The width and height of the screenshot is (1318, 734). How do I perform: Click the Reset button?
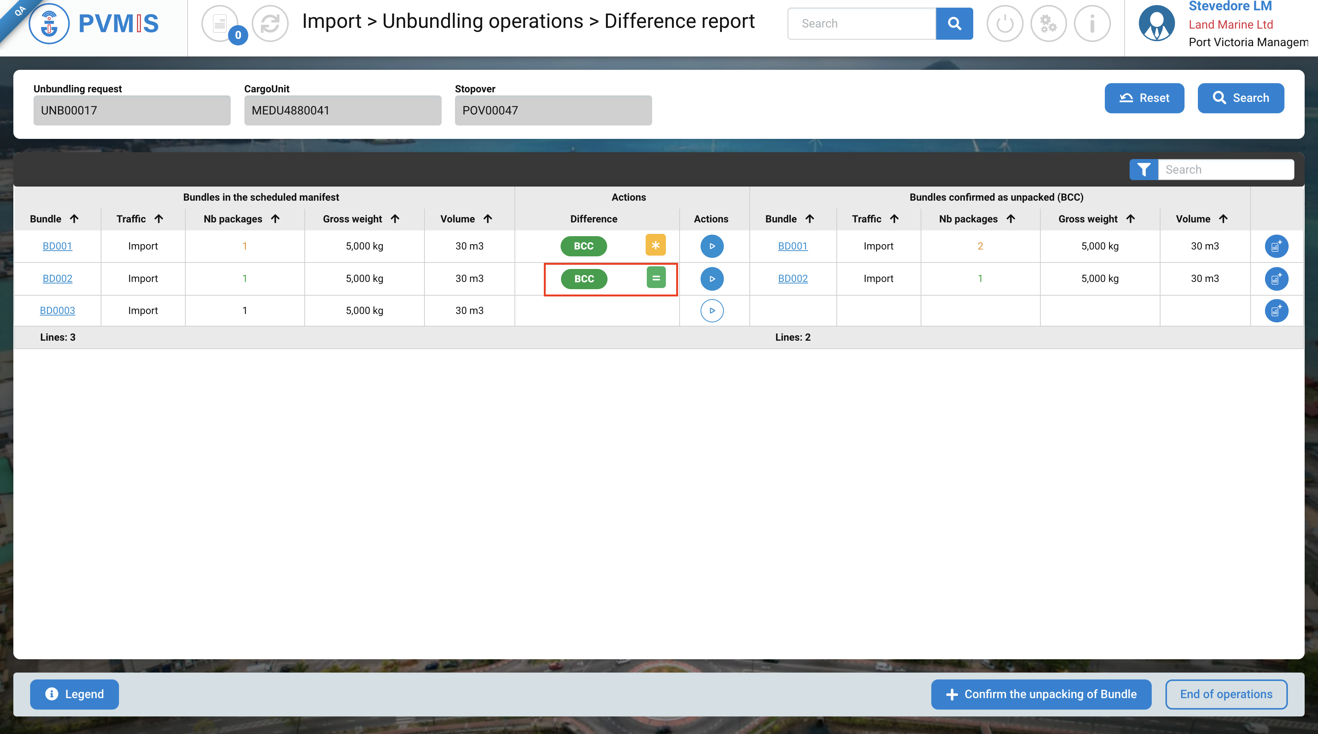[1144, 98]
